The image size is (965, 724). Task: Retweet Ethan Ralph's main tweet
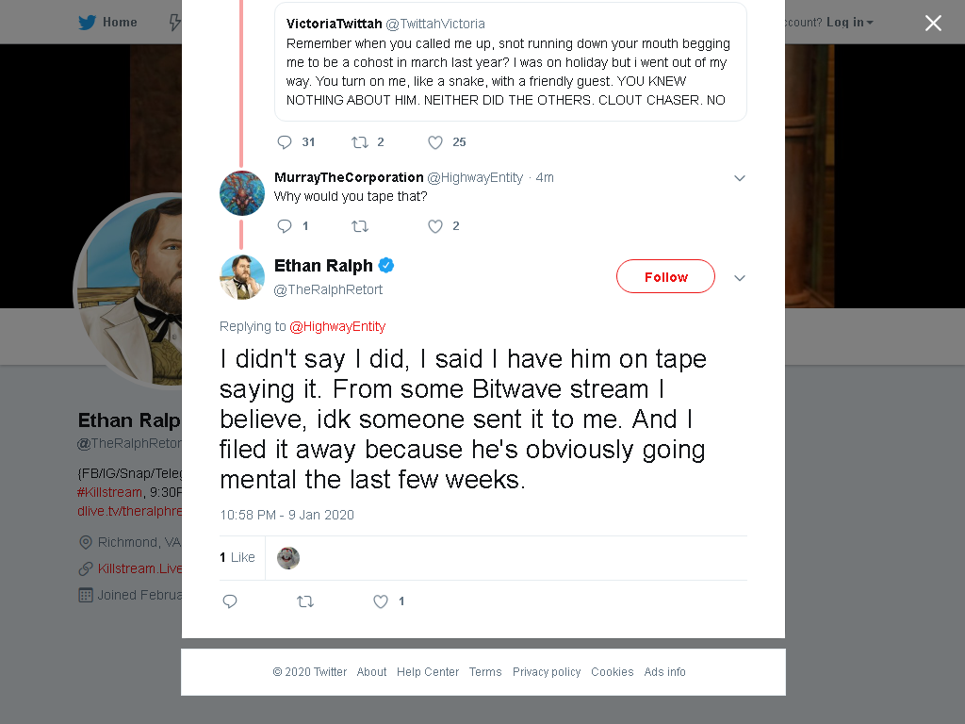305,601
